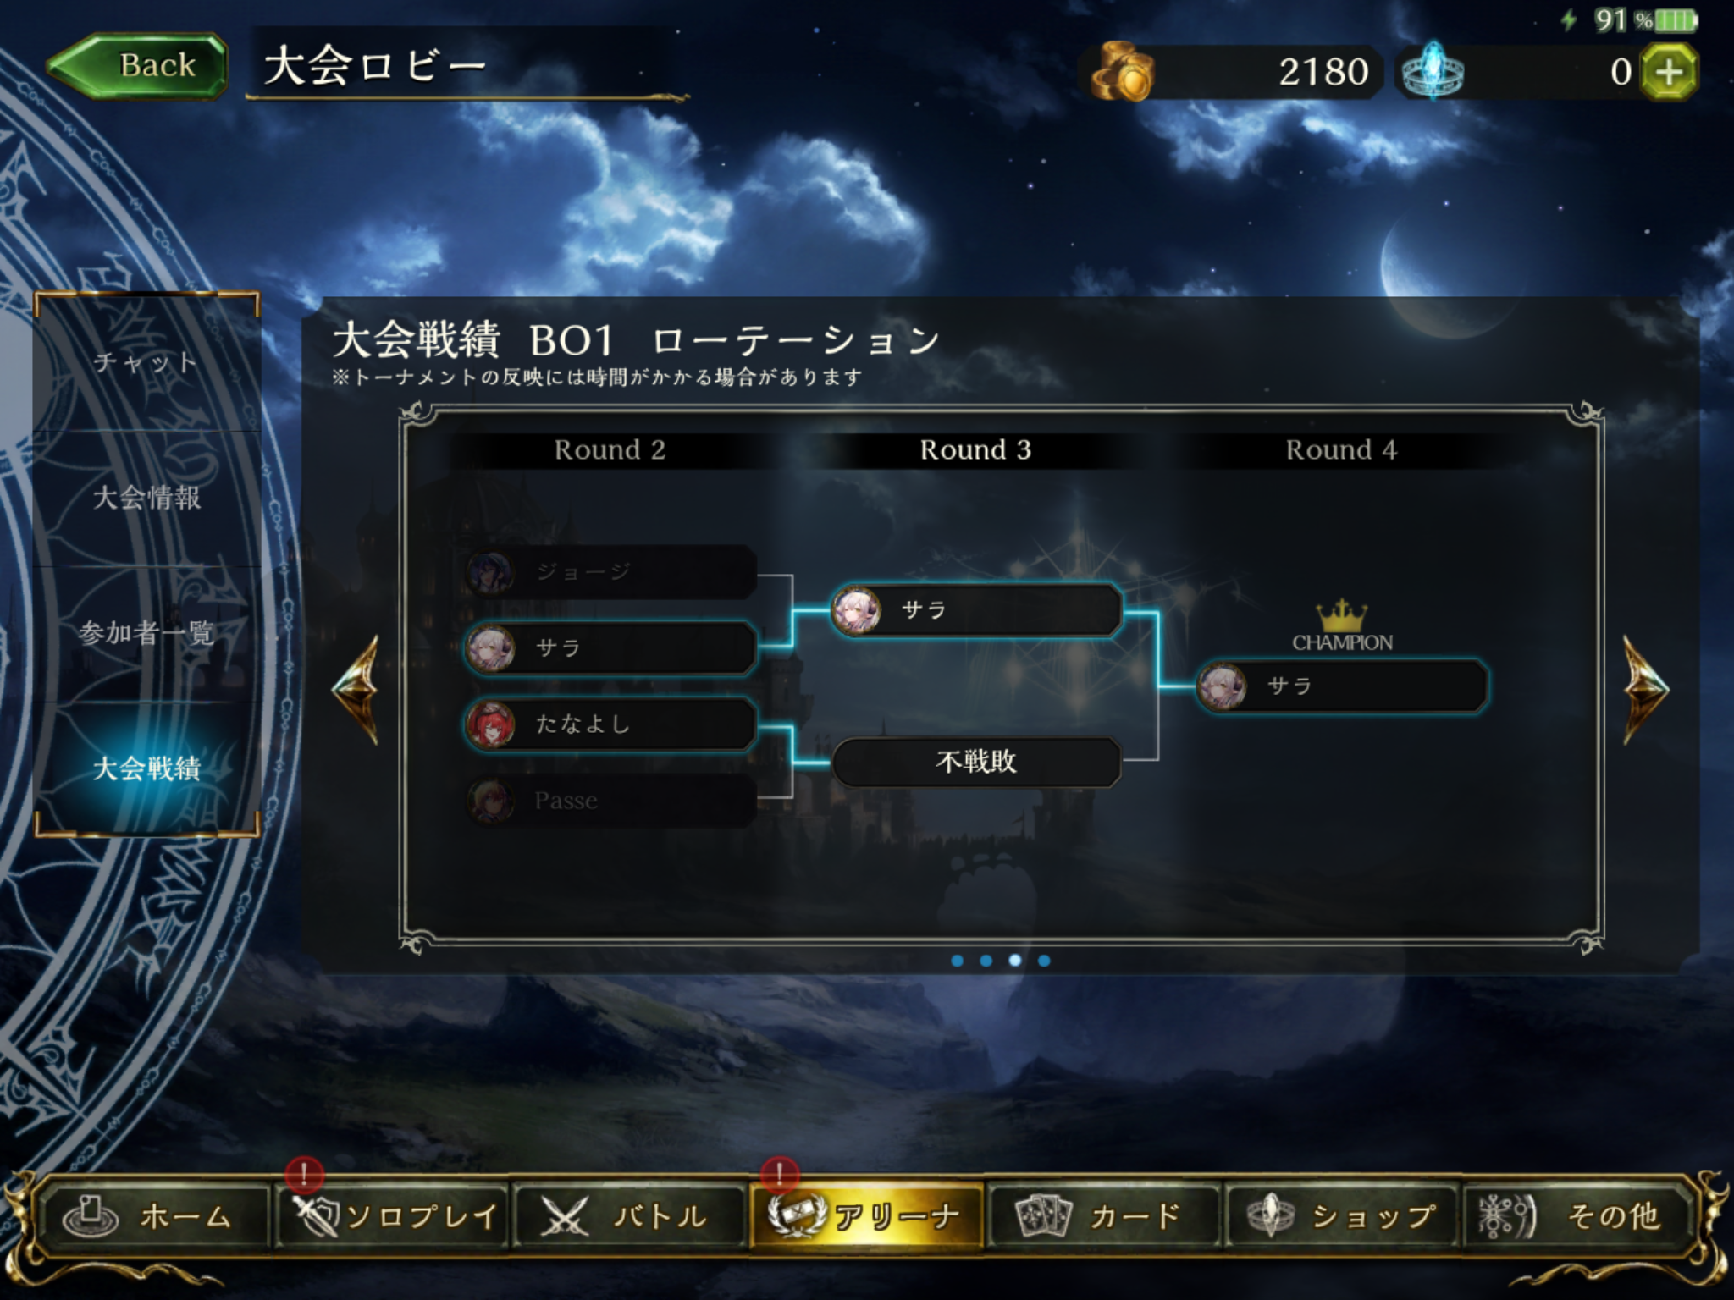Select the first page indicator dot

tap(957, 961)
